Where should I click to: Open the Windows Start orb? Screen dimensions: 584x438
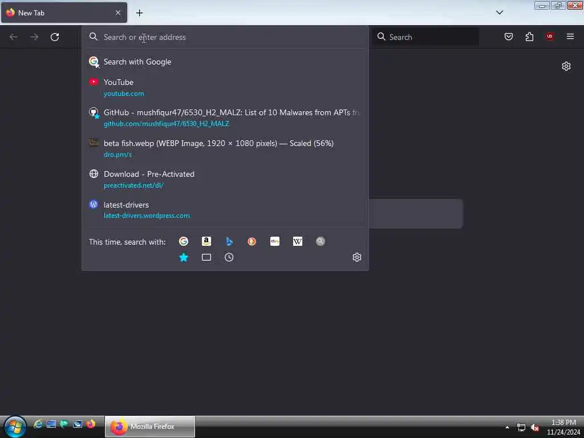click(x=15, y=427)
